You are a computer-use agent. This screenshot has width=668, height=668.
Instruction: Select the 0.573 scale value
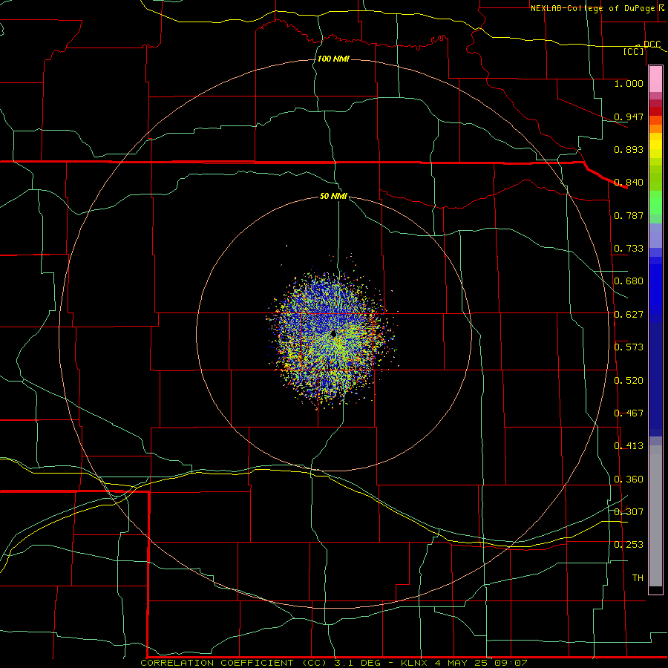[629, 347]
